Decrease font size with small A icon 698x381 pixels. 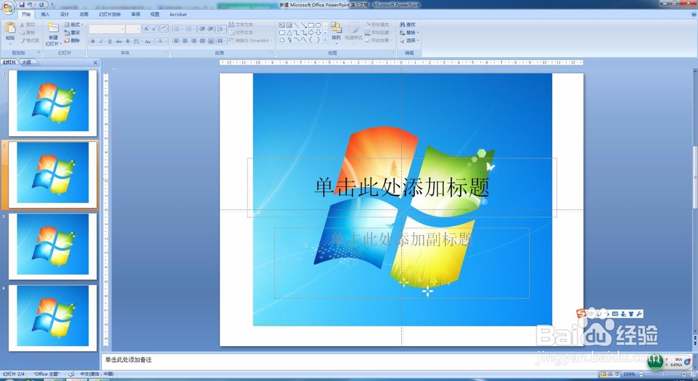click(x=154, y=29)
